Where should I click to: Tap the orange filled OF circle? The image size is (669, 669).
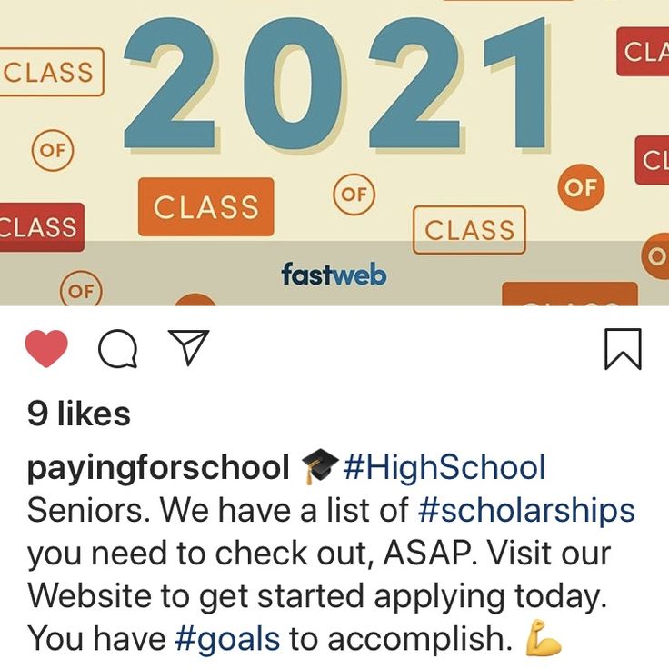581,187
